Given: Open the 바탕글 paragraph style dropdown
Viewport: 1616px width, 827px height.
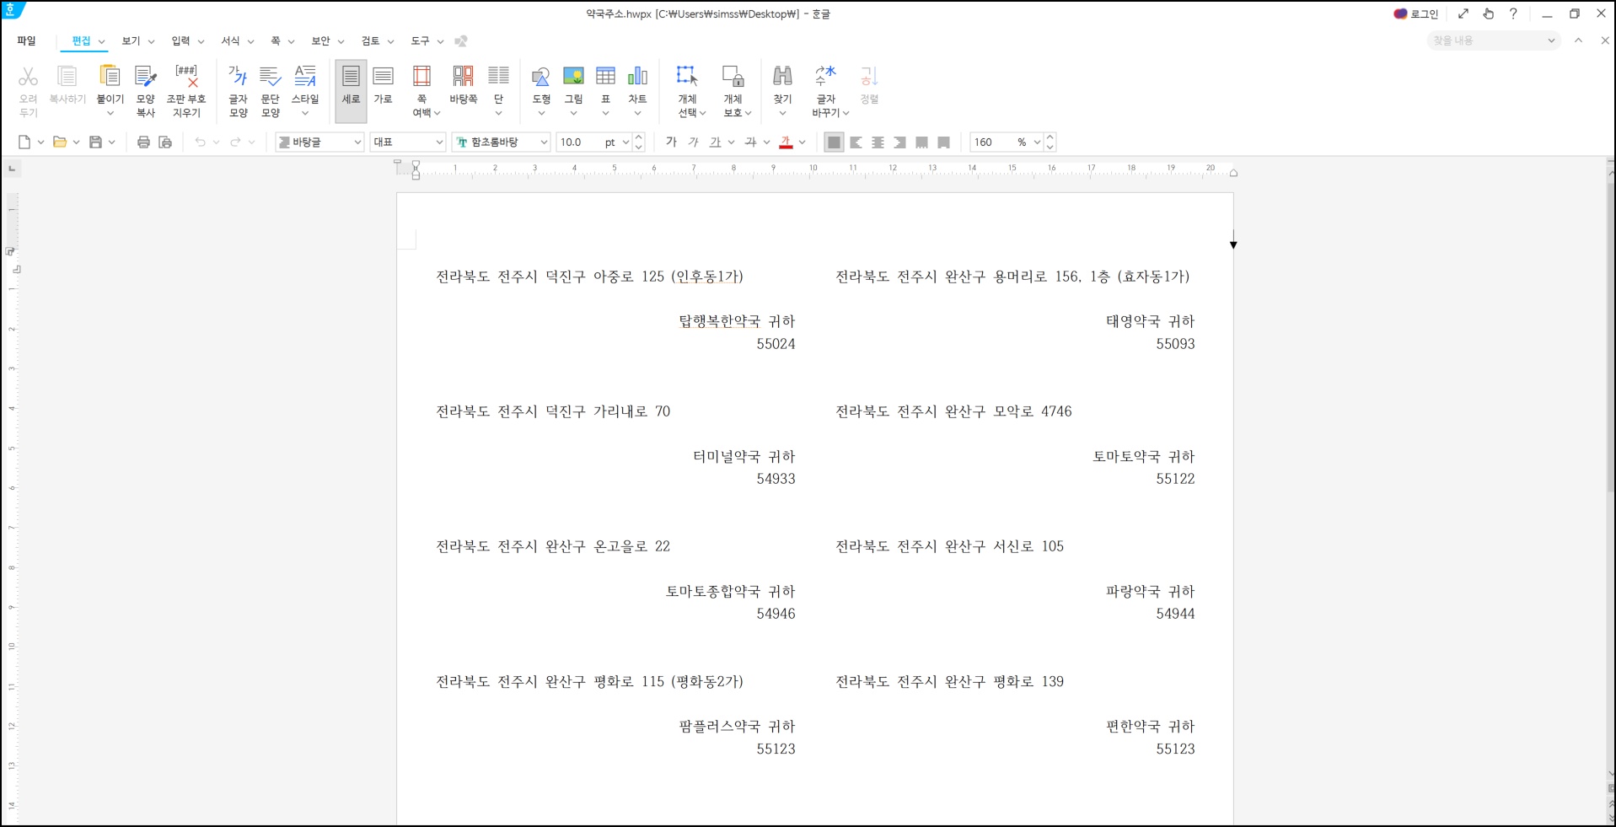Looking at the screenshot, I should point(357,142).
